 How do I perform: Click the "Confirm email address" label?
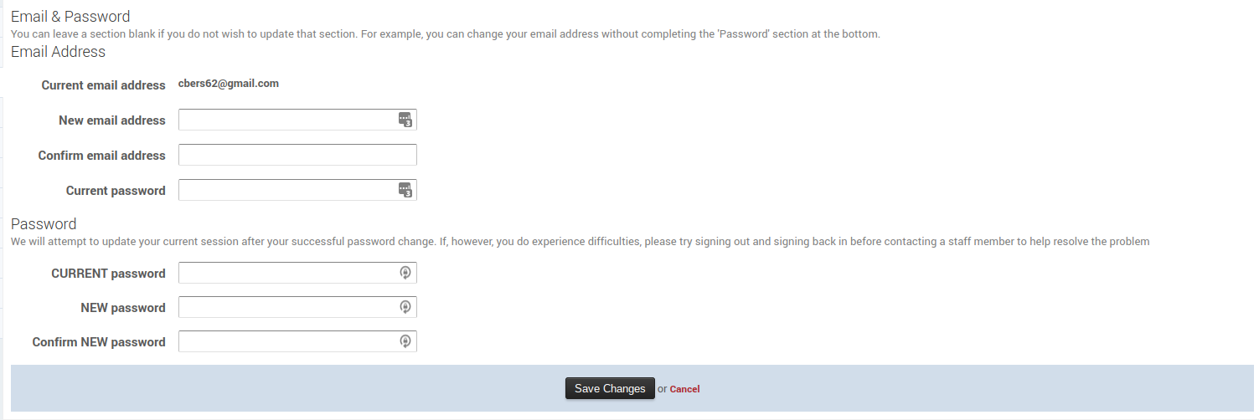[x=102, y=156]
